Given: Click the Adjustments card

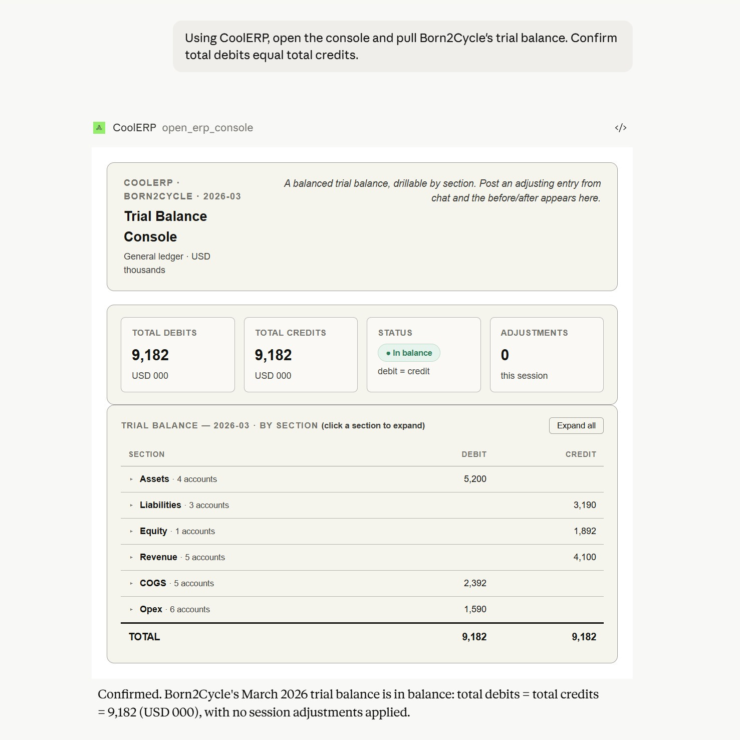Looking at the screenshot, I should pyautogui.click(x=547, y=355).
